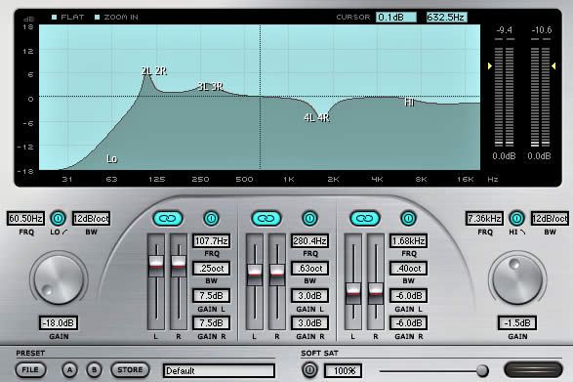573x382 pixels.
Task: Click the SOFT SAT slider handle
Action: [482, 370]
